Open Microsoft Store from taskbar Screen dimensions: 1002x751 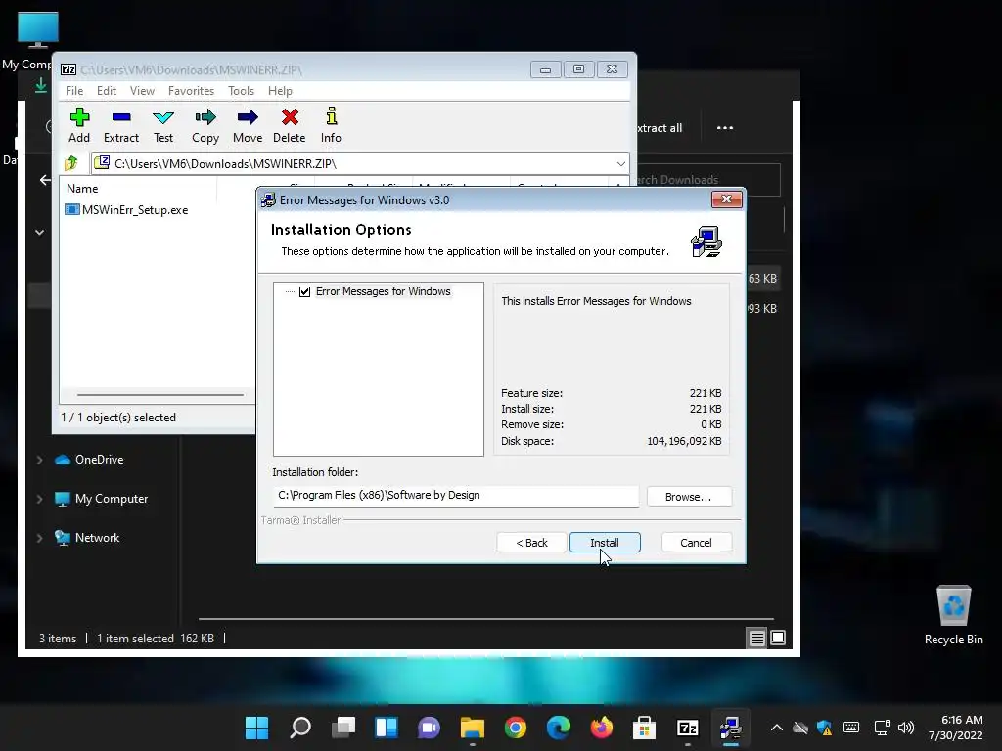tap(644, 728)
